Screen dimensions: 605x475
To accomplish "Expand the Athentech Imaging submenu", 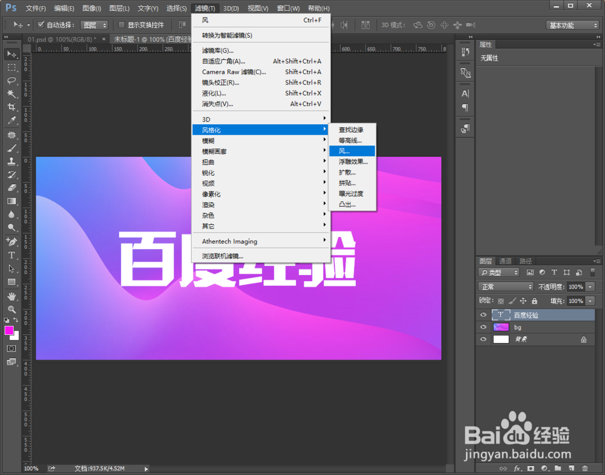I will 261,241.
